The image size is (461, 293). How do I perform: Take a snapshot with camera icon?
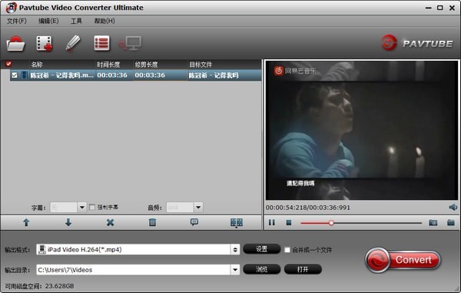point(433,223)
